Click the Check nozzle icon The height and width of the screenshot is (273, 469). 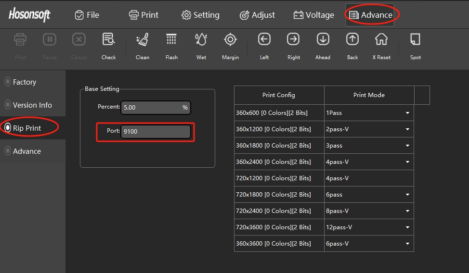point(108,40)
